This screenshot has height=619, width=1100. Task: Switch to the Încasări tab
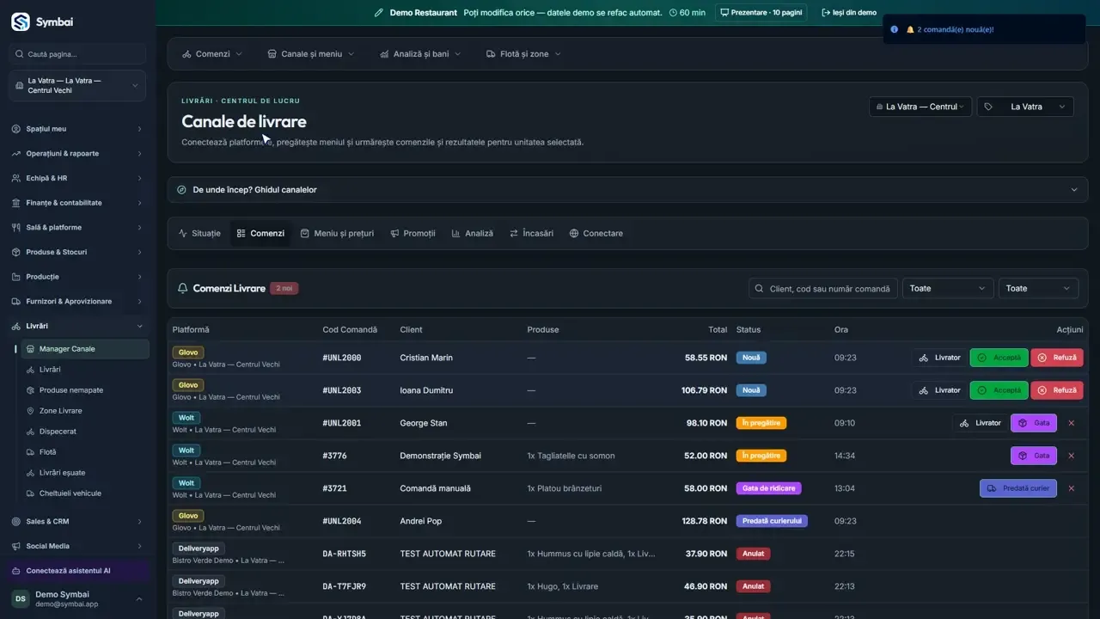coord(531,234)
